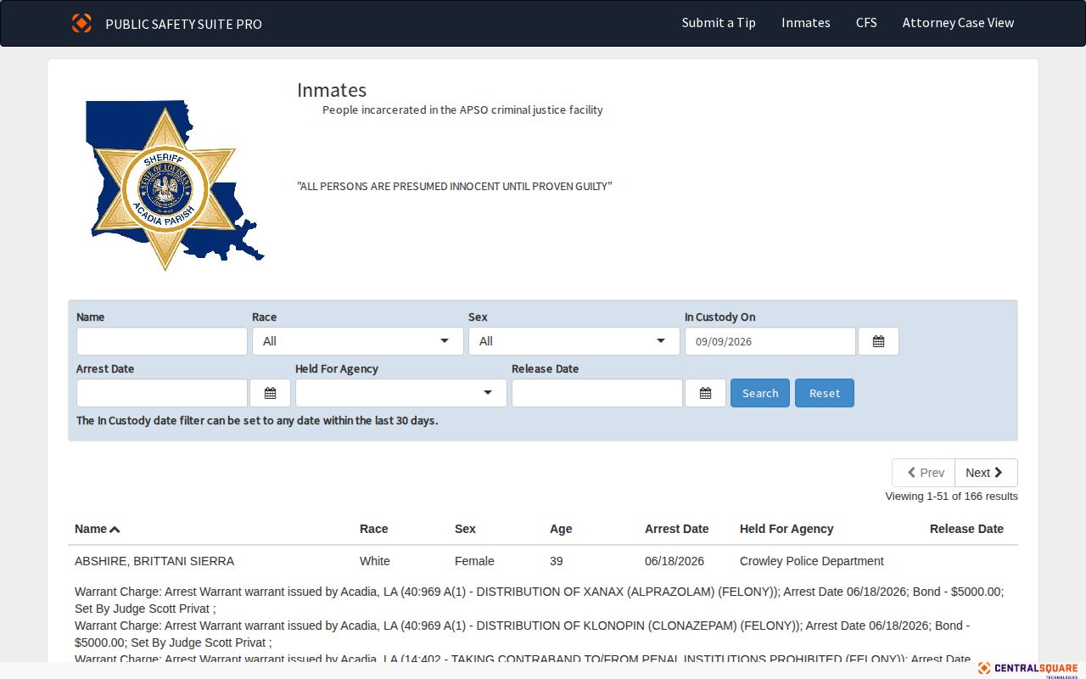Click the CentralSquare Technologies logo

tap(1027, 669)
